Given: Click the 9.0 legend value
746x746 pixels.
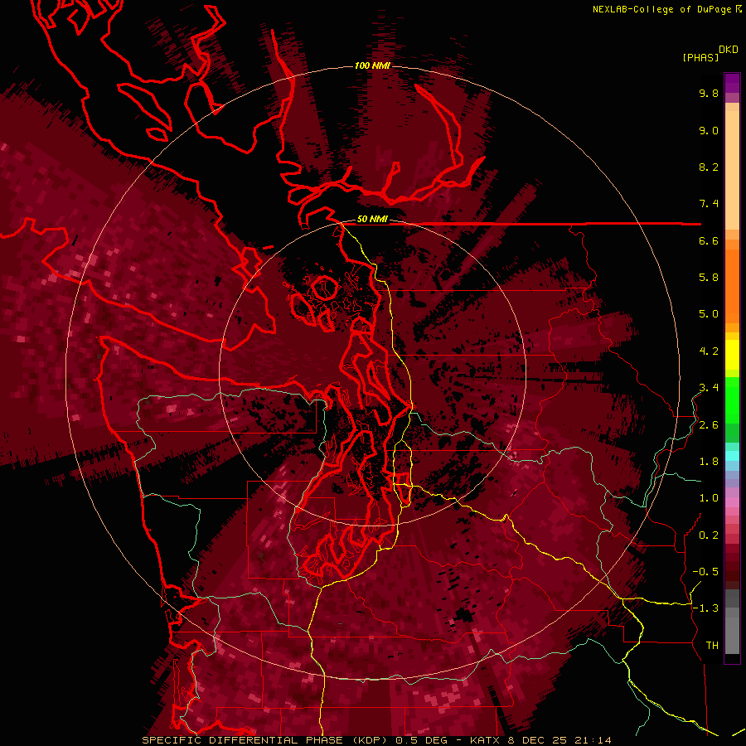Looking at the screenshot, I should (x=709, y=130).
